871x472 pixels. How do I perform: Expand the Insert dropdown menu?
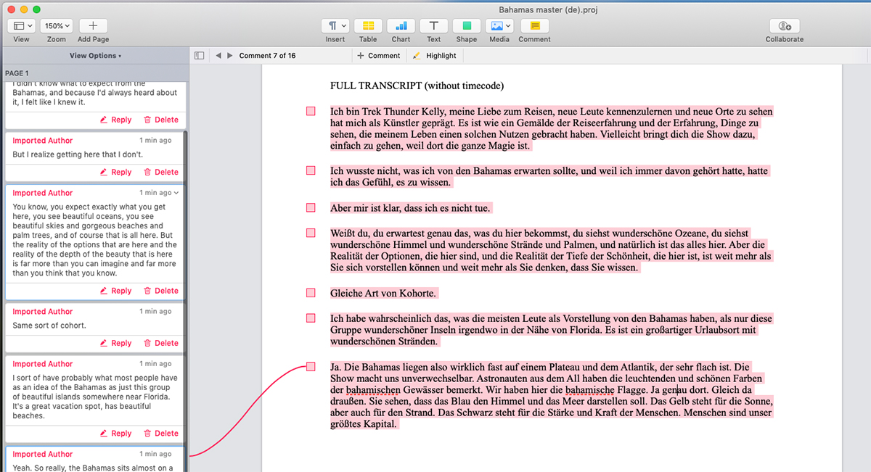coord(335,25)
